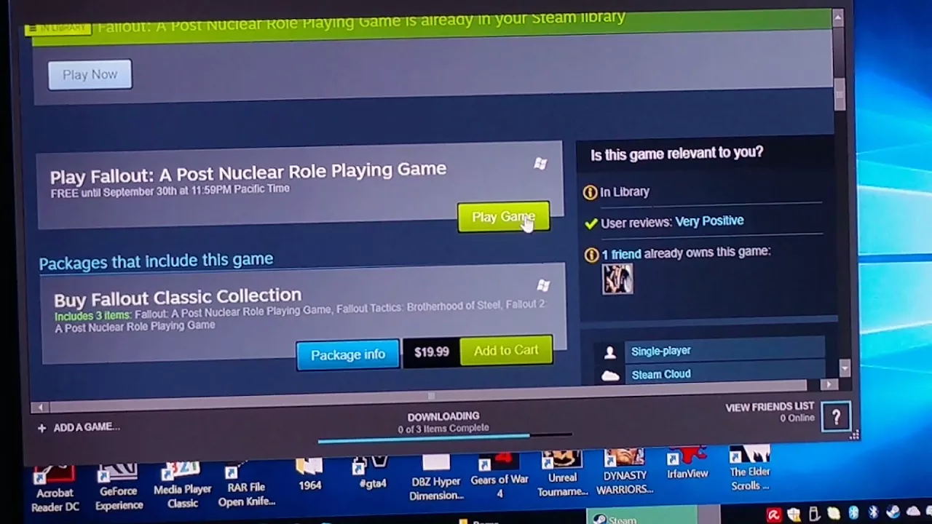Click the Steam Cloud cloud icon
This screenshot has width=932, height=524.
[610, 376]
